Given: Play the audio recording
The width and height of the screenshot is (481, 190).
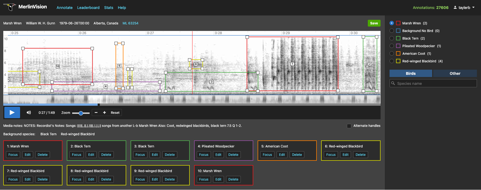Looking at the screenshot, I should (x=12, y=112).
